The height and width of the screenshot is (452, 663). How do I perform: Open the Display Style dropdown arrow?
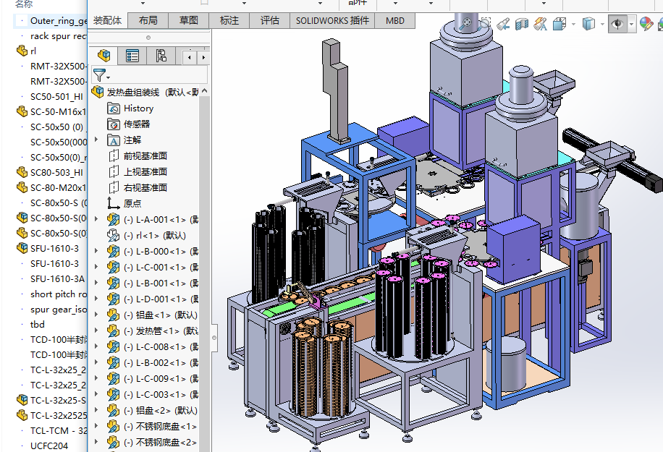tap(602, 25)
